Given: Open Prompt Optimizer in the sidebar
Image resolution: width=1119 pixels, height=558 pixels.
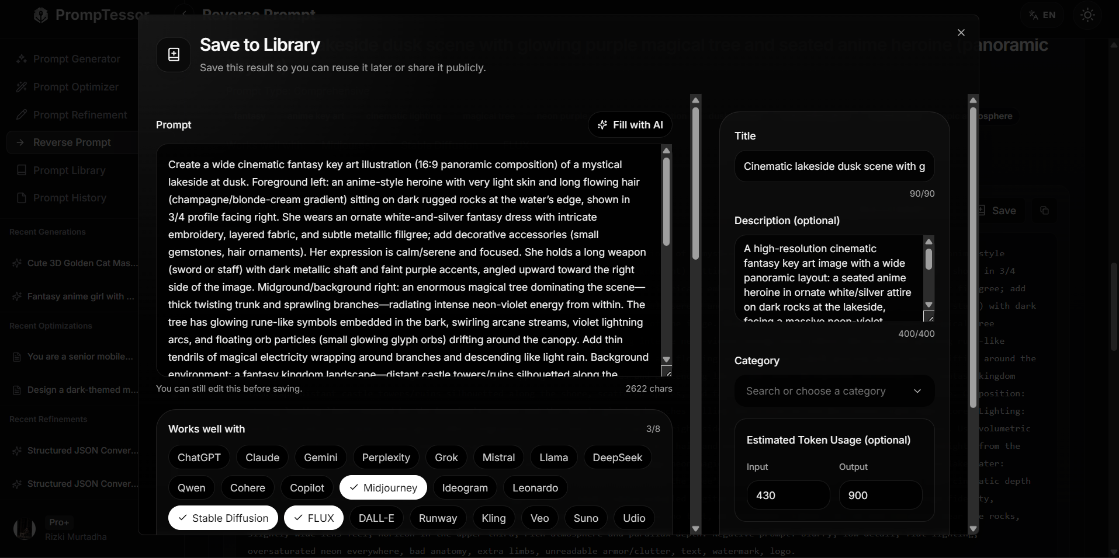Looking at the screenshot, I should [x=72, y=87].
